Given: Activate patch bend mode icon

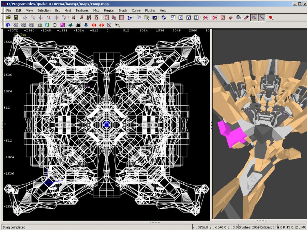Looking at the screenshot, I should tap(238, 18).
